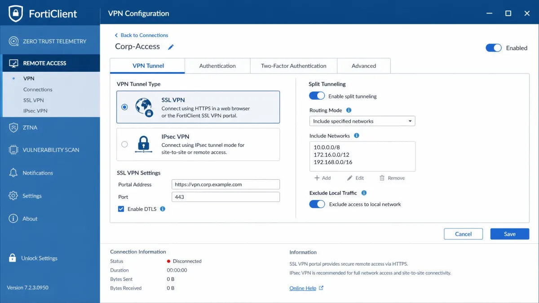Add a network to Include Networks

pyautogui.click(x=323, y=178)
